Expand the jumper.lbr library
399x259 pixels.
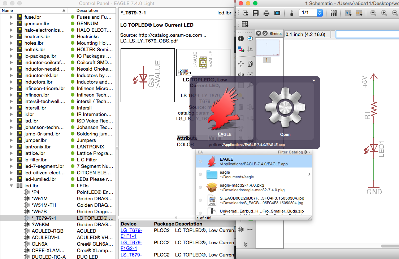(x=11, y=140)
